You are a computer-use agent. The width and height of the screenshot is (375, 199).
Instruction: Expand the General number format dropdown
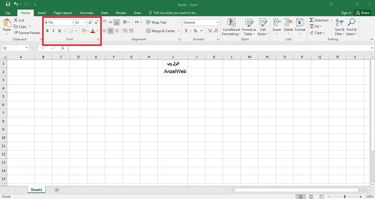[x=217, y=22]
